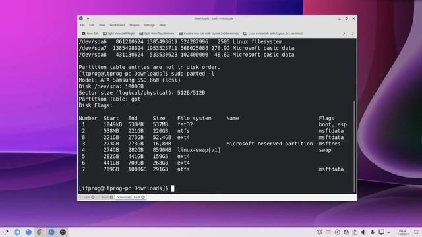Open the clipboard tray icon

(355, 232)
